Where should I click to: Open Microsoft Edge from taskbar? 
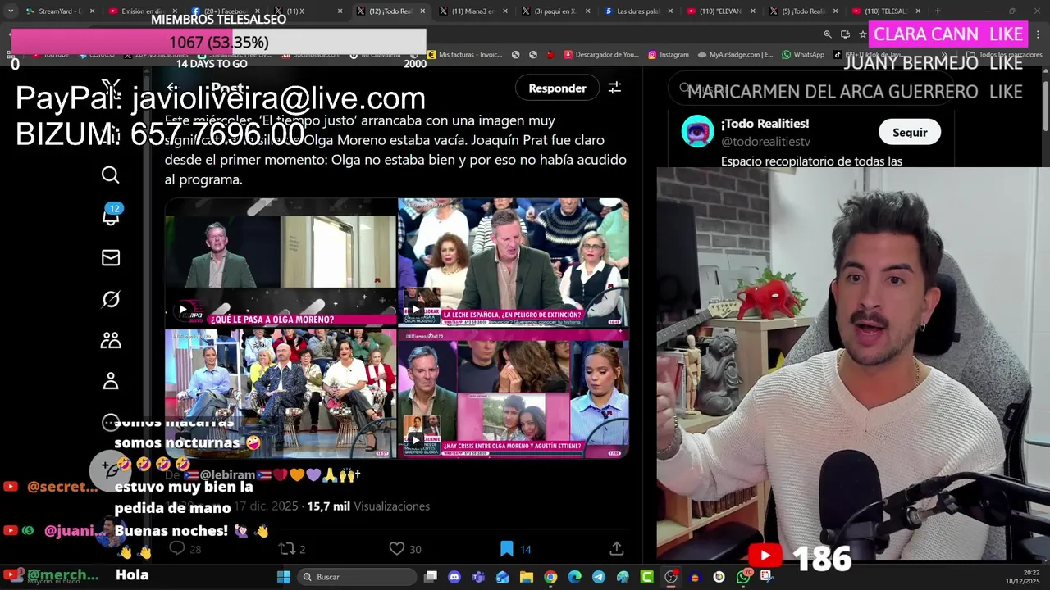(x=574, y=577)
